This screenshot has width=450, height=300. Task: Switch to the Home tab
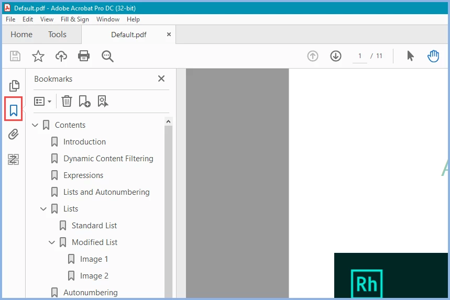point(21,35)
